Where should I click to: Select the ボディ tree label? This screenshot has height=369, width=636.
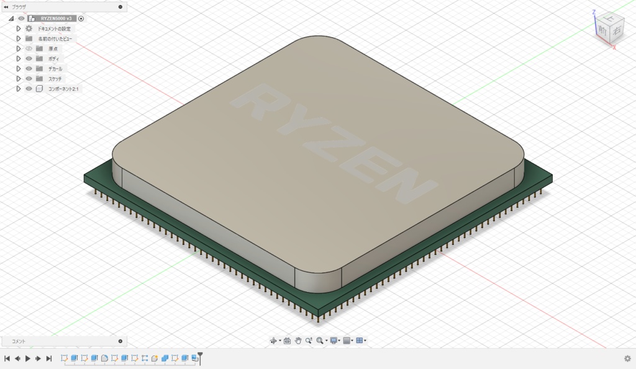click(x=53, y=59)
